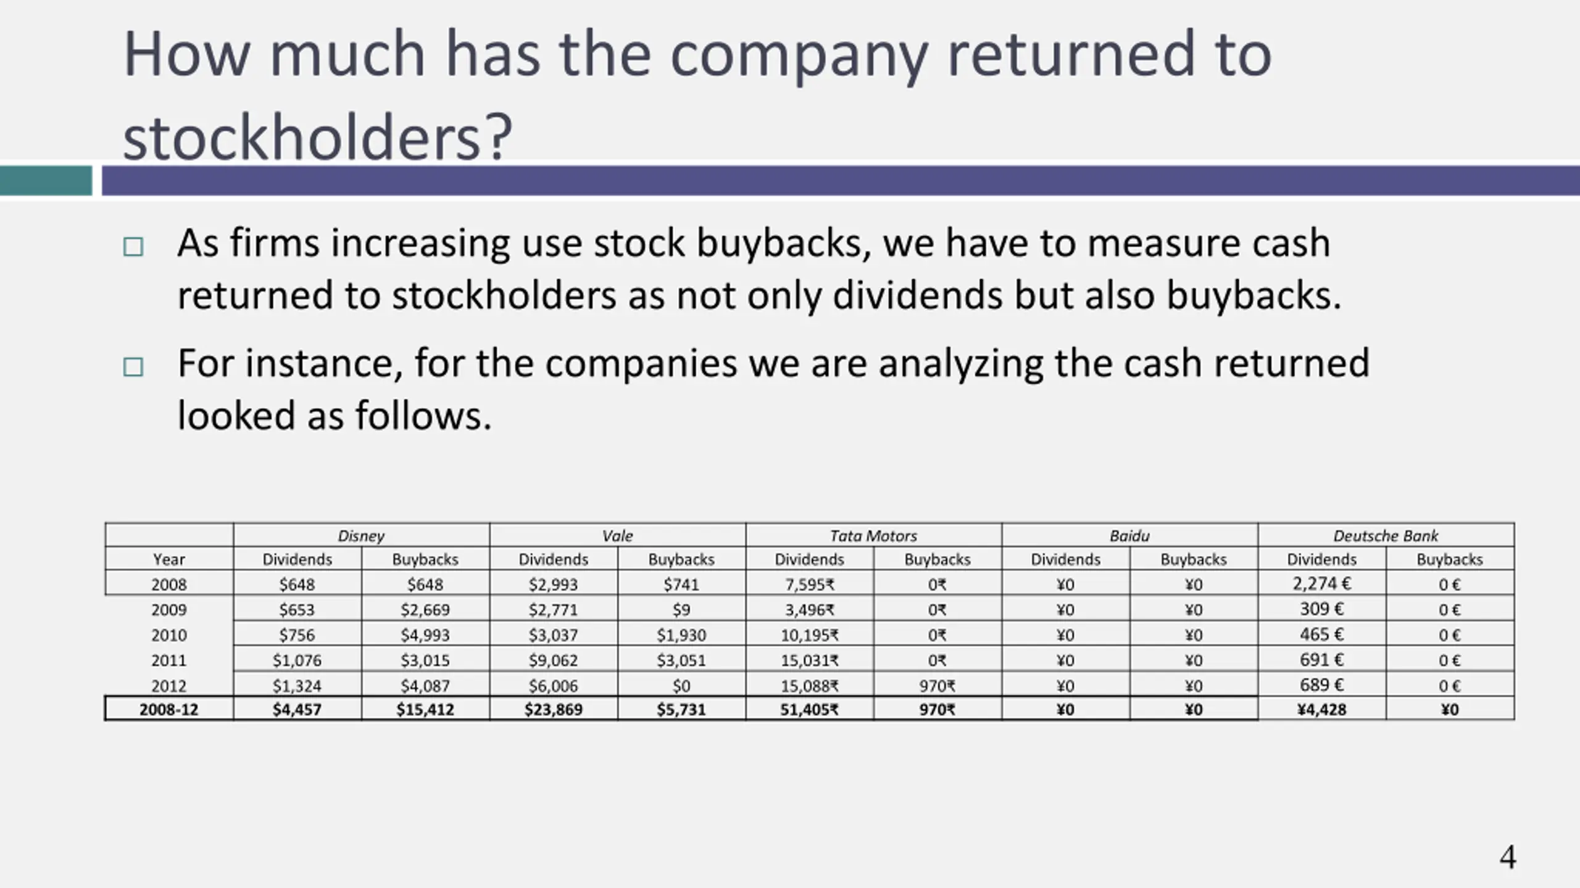Select the Tata Motors column header
Image resolution: width=1580 pixels, height=888 pixels.
click(874, 535)
